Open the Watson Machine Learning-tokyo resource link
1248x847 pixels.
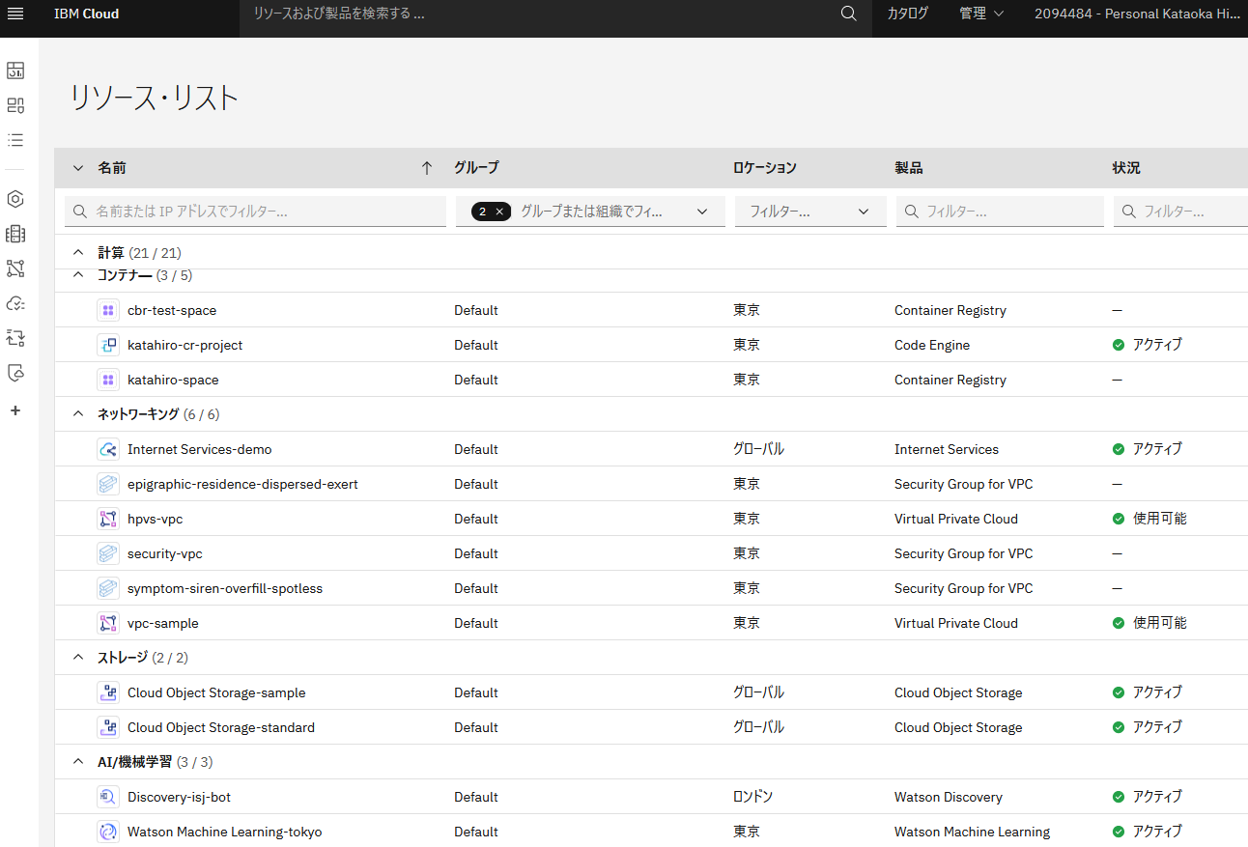point(225,832)
